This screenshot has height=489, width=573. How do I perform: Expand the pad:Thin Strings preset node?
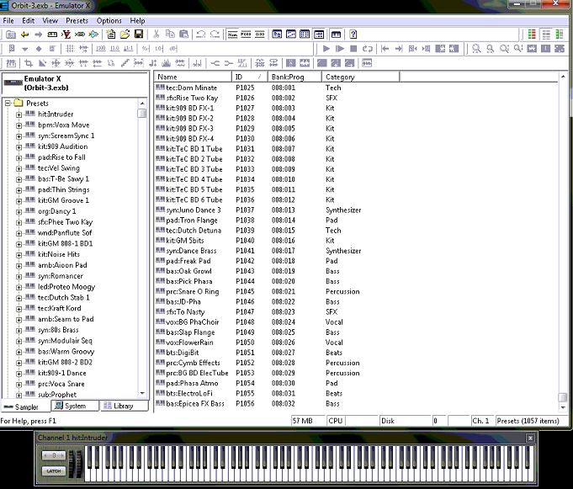pyautogui.click(x=19, y=190)
